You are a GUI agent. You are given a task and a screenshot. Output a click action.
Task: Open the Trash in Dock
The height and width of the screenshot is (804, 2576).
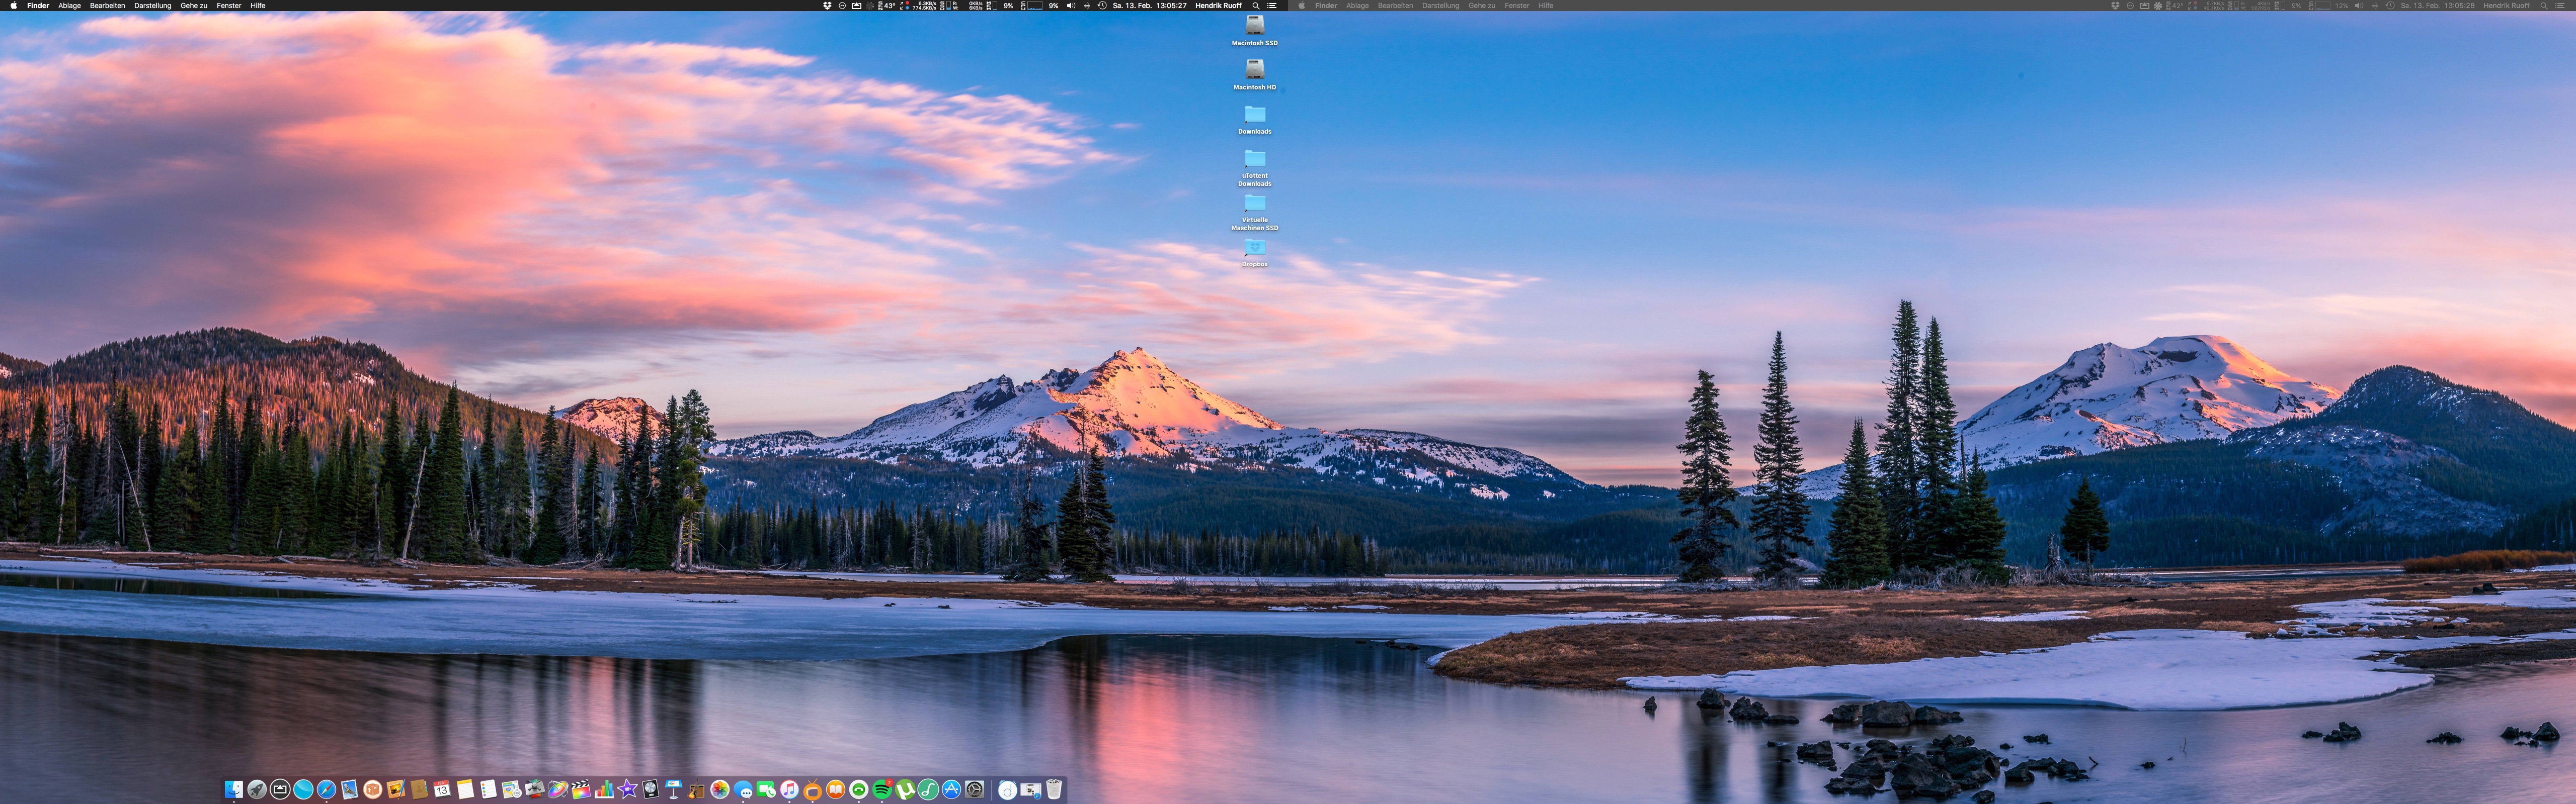pyautogui.click(x=1054, y=790)
